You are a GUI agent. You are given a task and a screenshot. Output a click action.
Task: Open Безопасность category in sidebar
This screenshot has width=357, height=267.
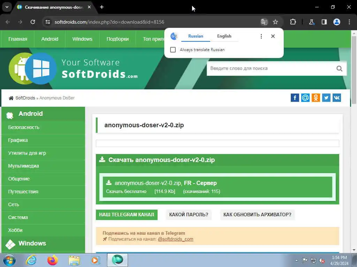coord(43,127)
